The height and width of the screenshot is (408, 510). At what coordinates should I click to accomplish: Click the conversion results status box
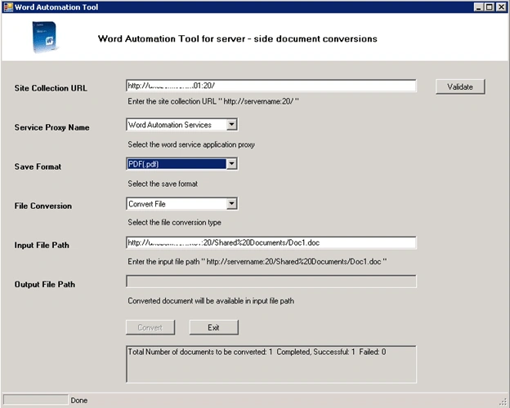click(271, 364)
